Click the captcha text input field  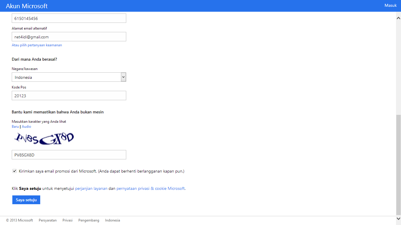(x=69, y=155)
